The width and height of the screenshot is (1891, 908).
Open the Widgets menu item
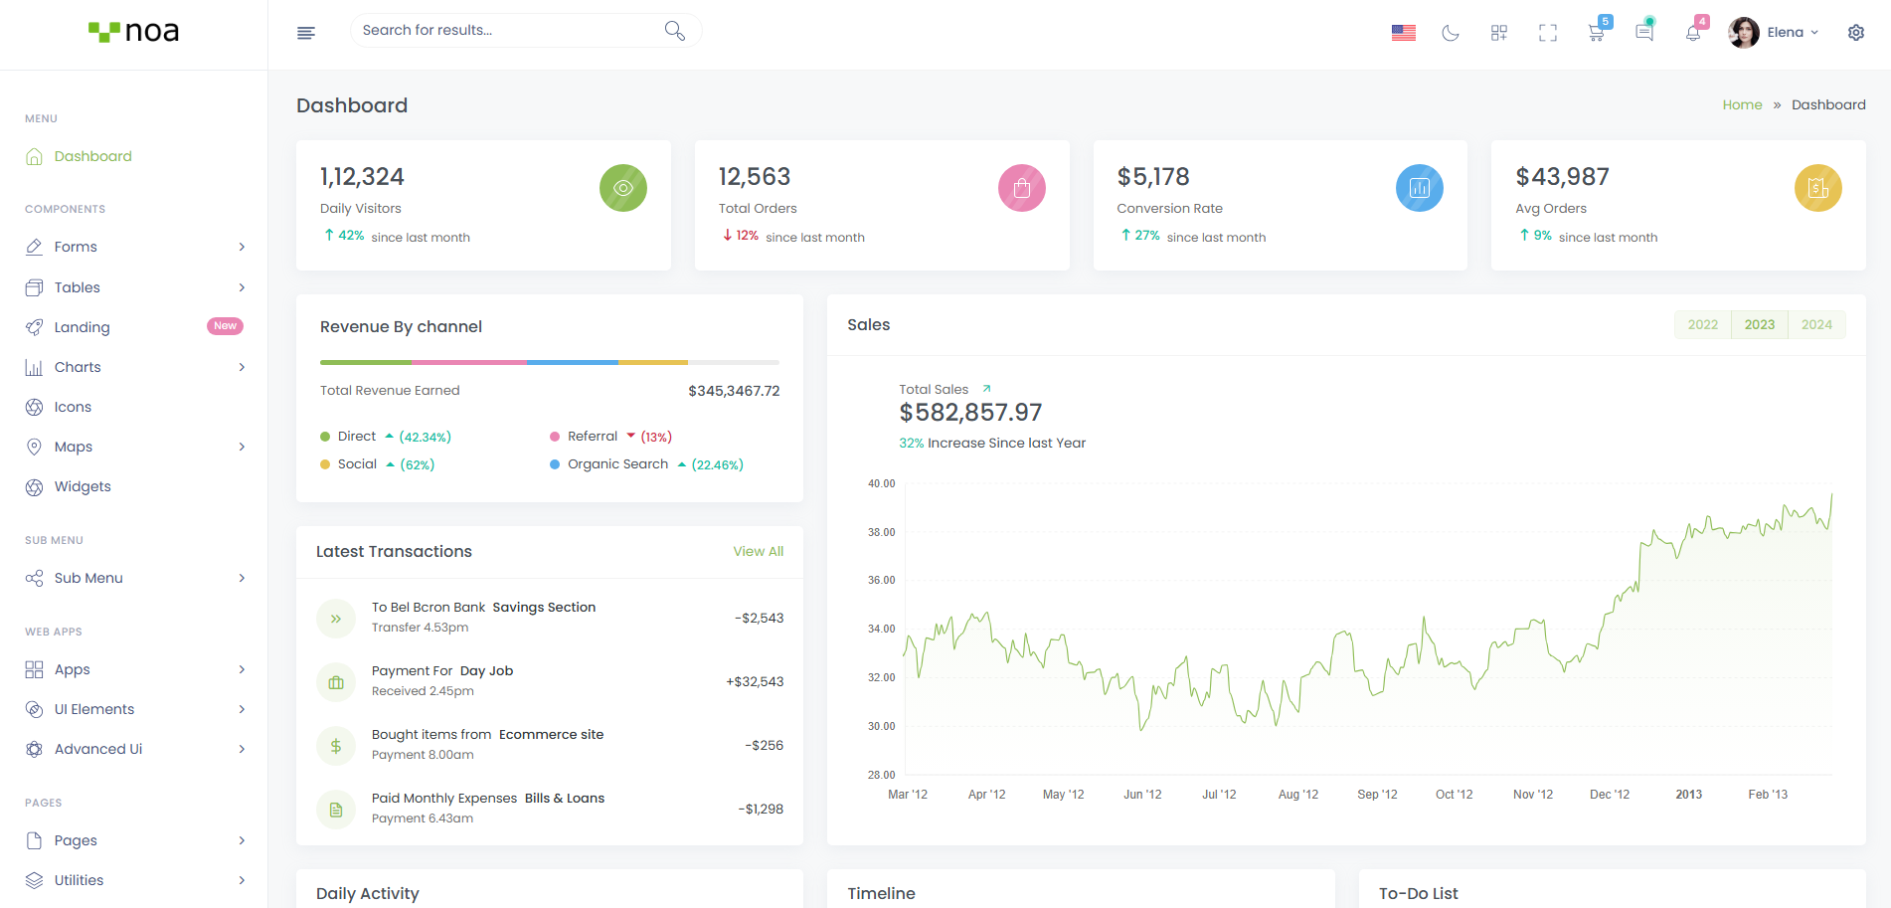coord(83,486)
